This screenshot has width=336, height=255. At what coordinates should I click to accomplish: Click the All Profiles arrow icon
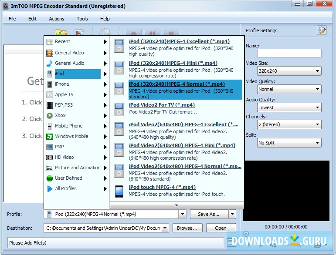pos(50,189)
